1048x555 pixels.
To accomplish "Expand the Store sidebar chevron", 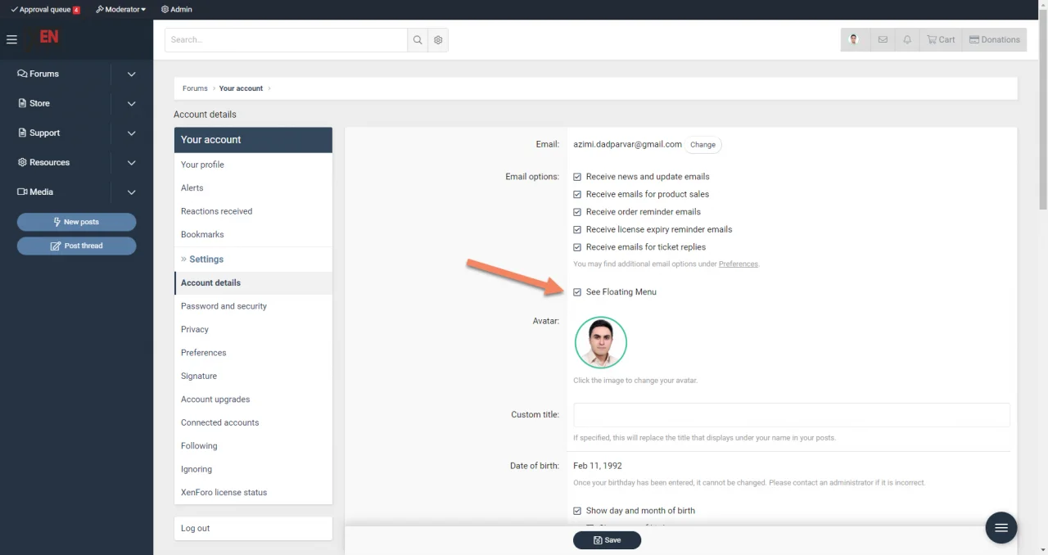I will (x=132, y=103).
